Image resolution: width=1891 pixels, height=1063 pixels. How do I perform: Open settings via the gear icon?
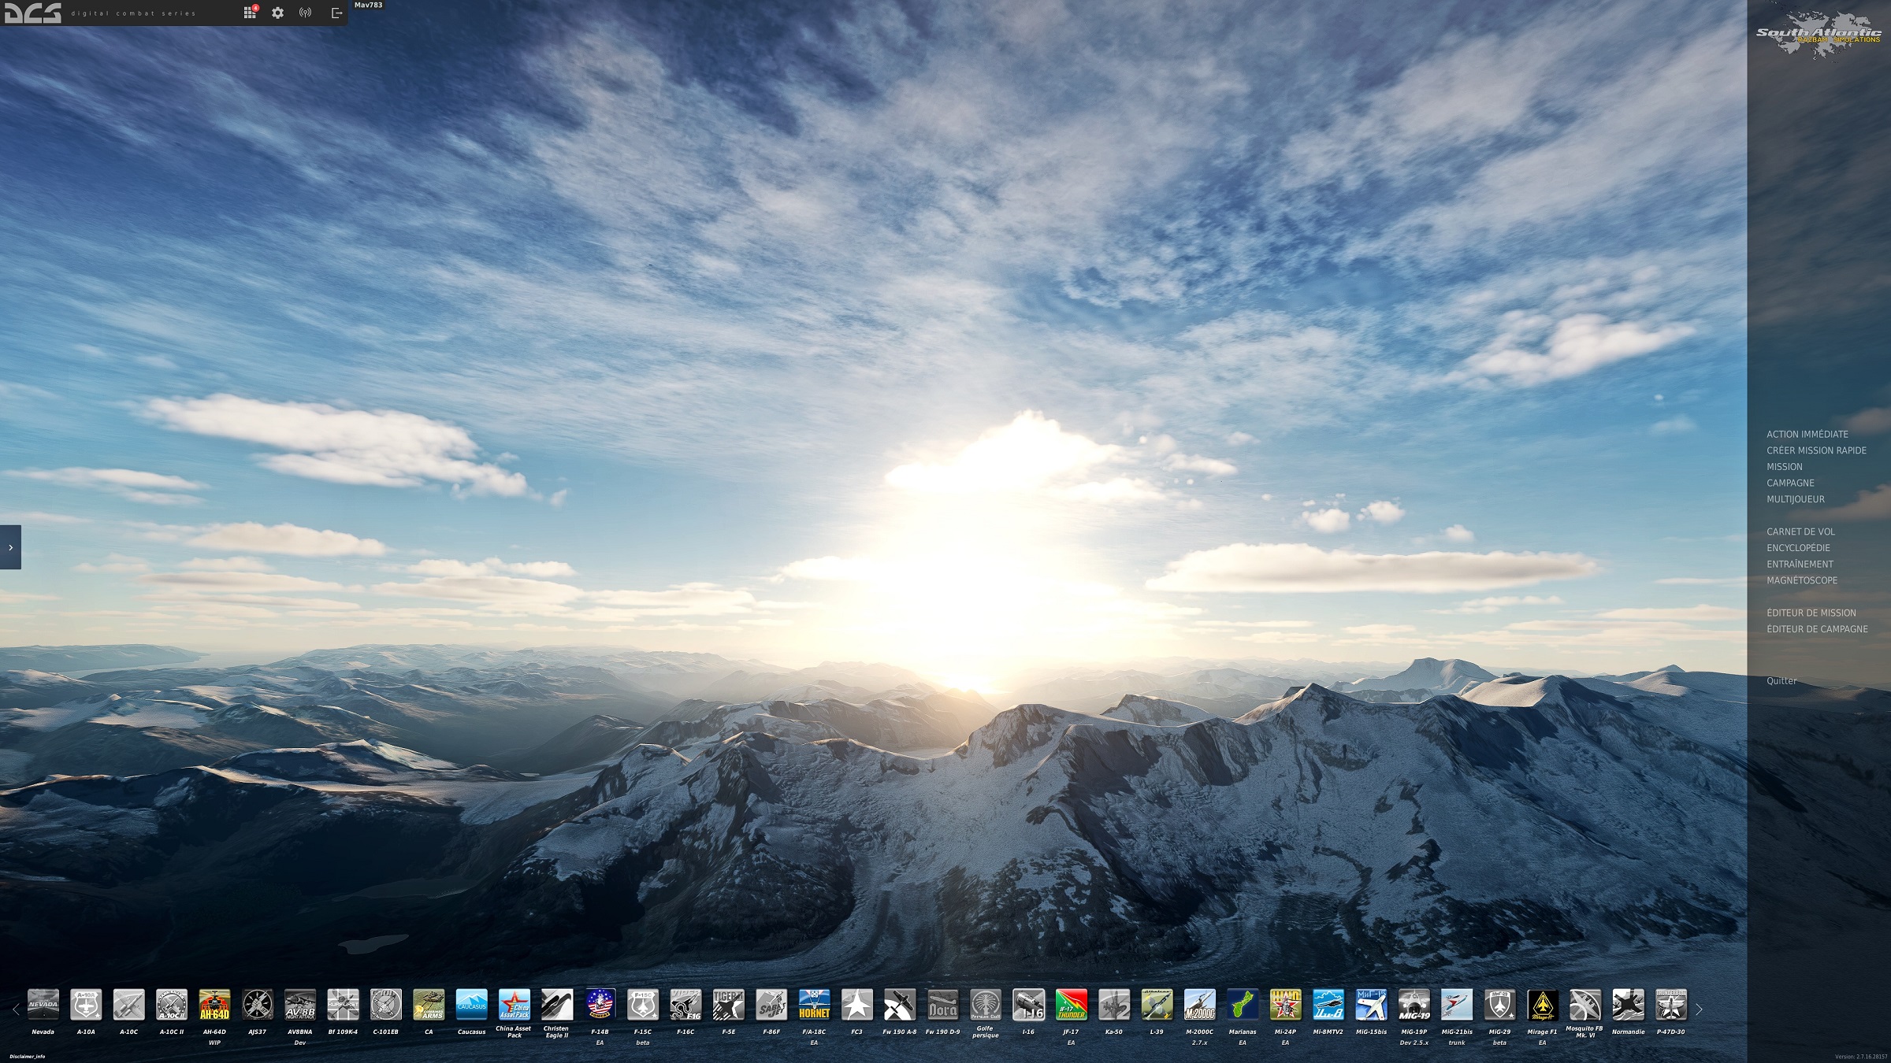tap(277, 13)
